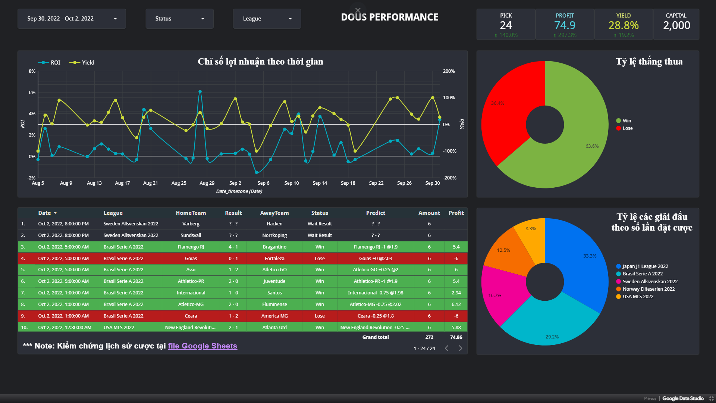
Task: Click the green arrow under PICK scorecard
Action: coord(496,35)
